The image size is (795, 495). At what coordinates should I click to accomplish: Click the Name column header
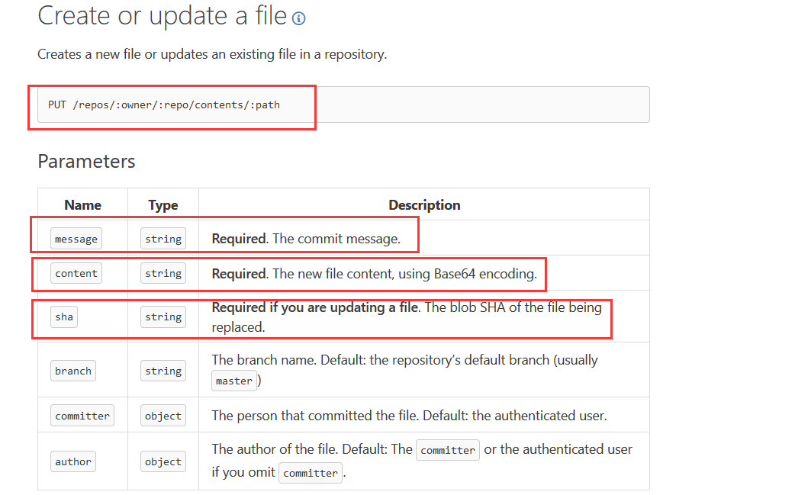(82, 204)
